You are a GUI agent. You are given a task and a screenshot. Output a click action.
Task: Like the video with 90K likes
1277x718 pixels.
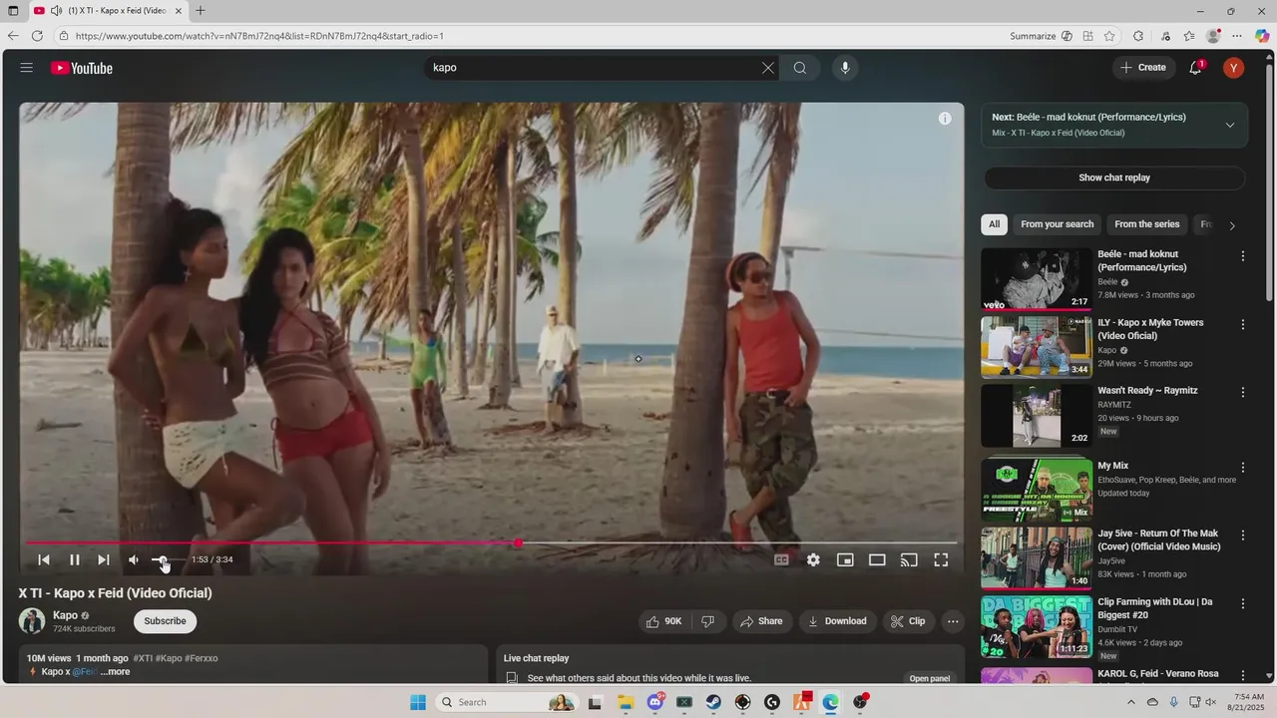(664, 621)
